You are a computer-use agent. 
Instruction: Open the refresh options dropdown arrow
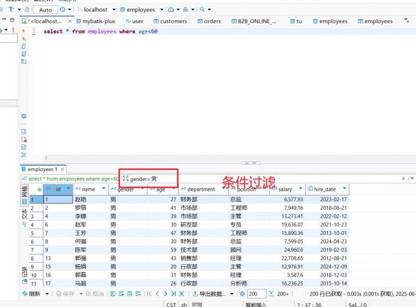coord(47,294)
